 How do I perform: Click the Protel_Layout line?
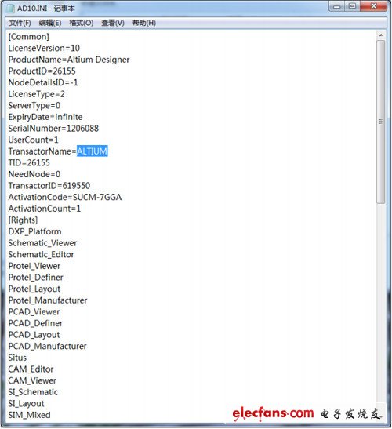coord(34,289)
